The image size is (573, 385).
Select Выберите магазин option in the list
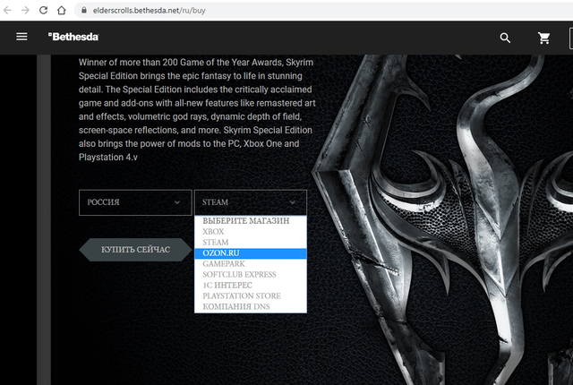pyautogui.click(x=251, y=220)
